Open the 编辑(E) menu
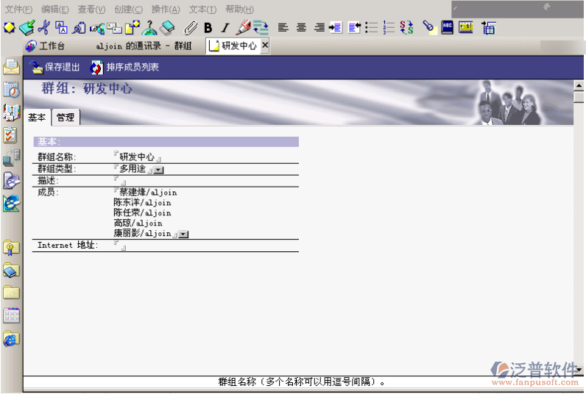This screenshot has width=586, height=394. click(55, 9)
